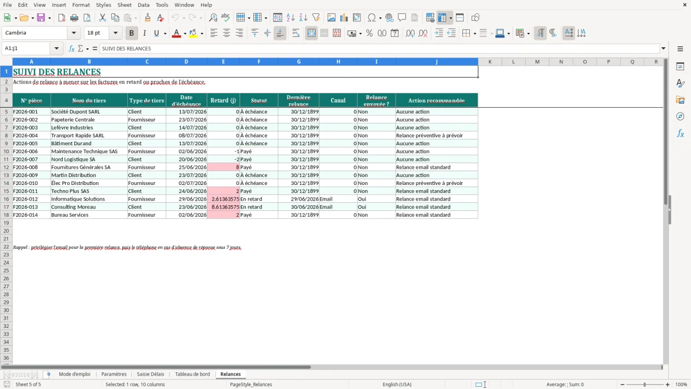This screenshot has height=389, width=691.
Task: Switch to Paramètres sheet tab
Action: coord(114,374)
